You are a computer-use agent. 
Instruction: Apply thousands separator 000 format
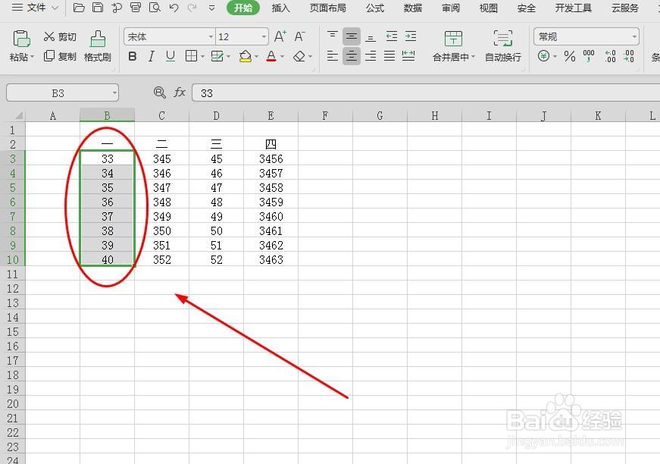click(589, 56)
